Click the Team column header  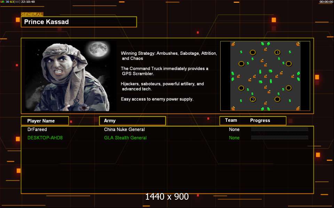pos(231,120)
